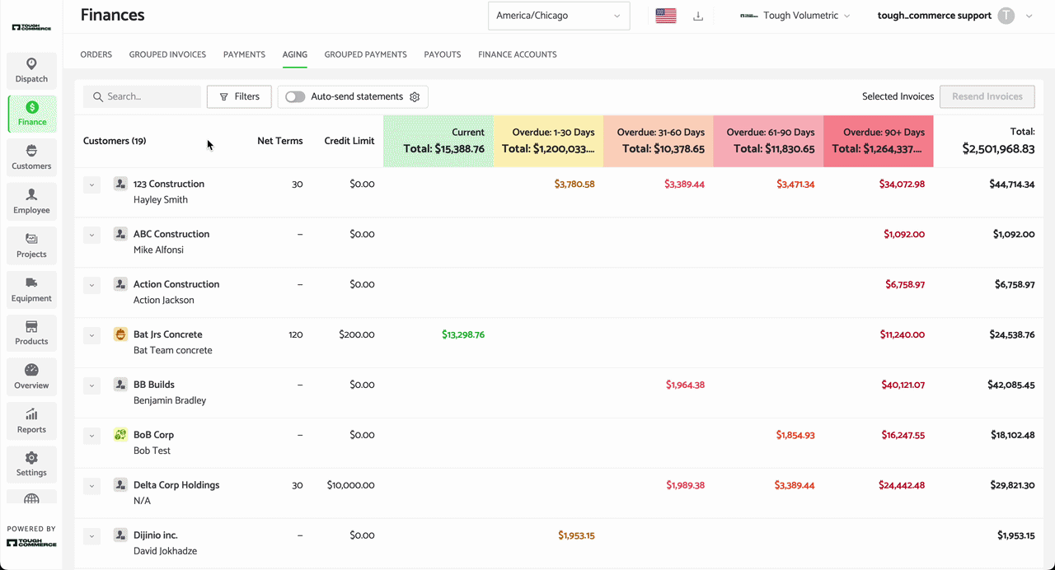Viewport: 1055px width, 570px height.
Task: Click the Search input field
Action: 142,96
